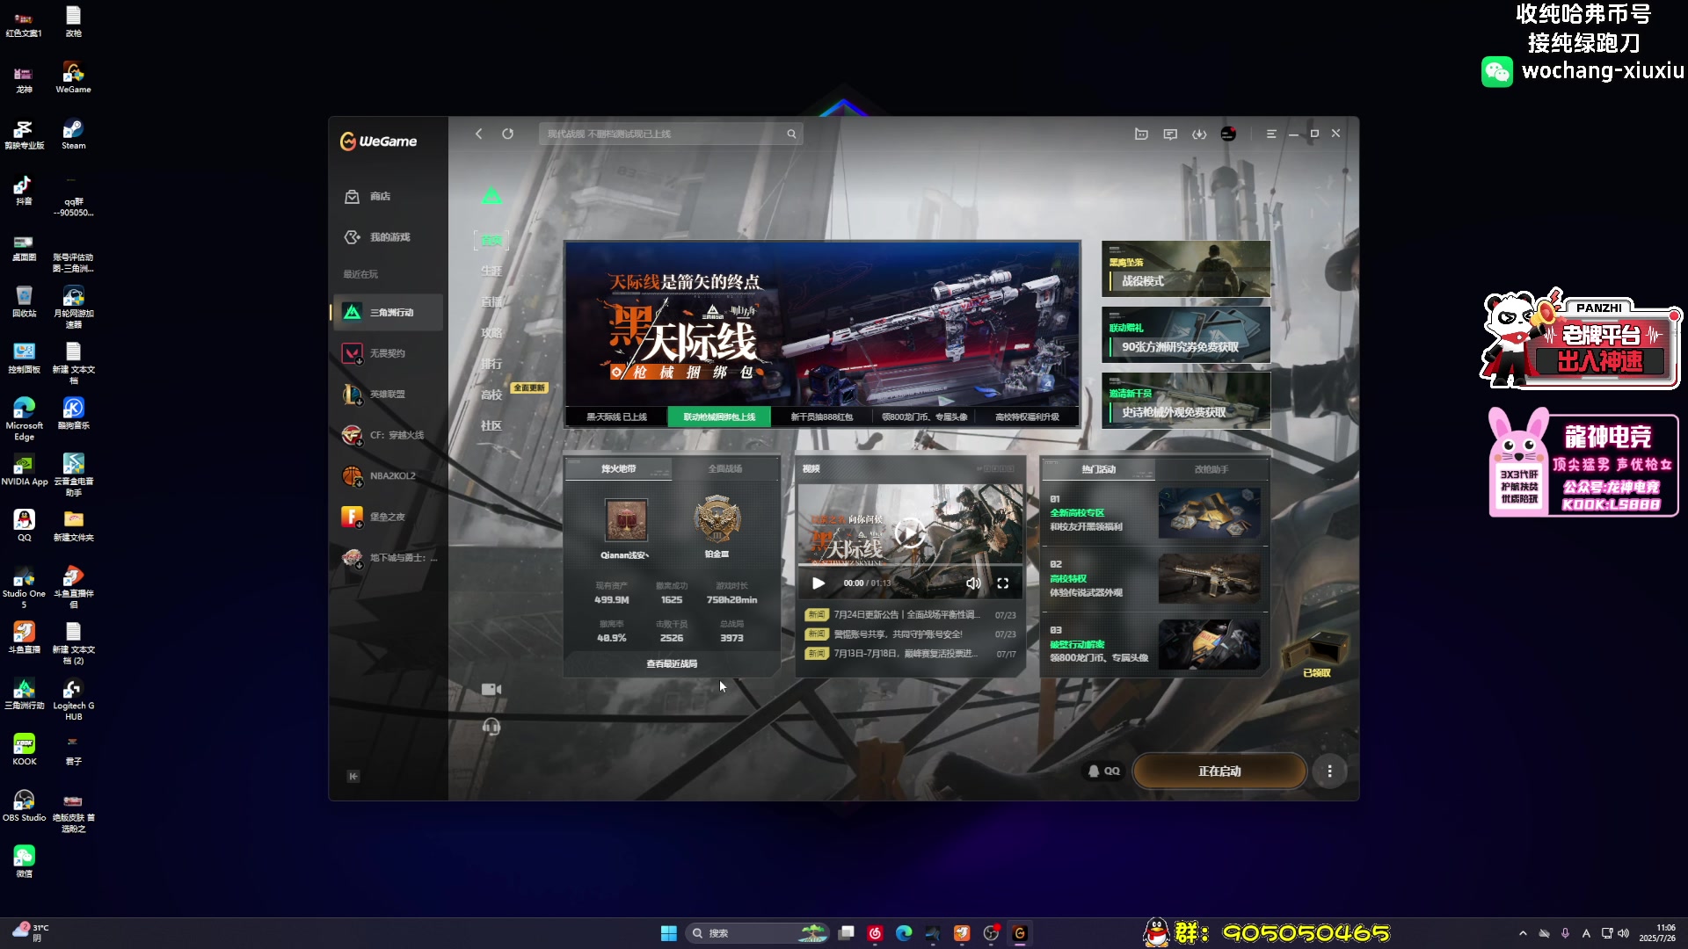Image resolution: width=1688 pixels, height=949 pixels.
Task: Click the 铂金III rank badge
Action: point(717,520)
